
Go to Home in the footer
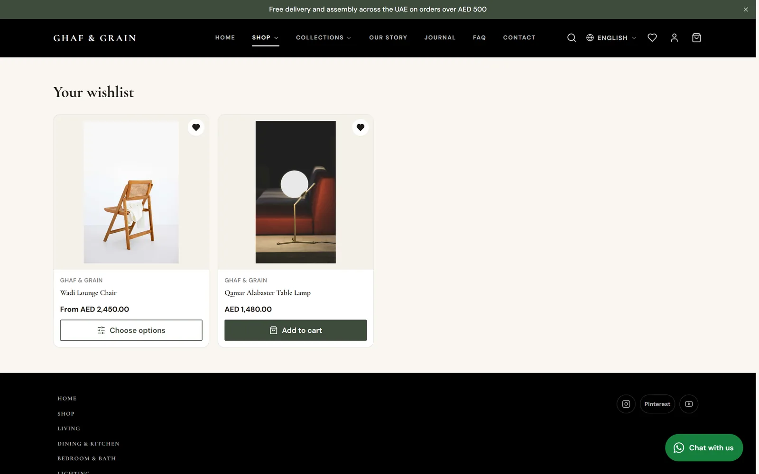[x=67, y=399]
